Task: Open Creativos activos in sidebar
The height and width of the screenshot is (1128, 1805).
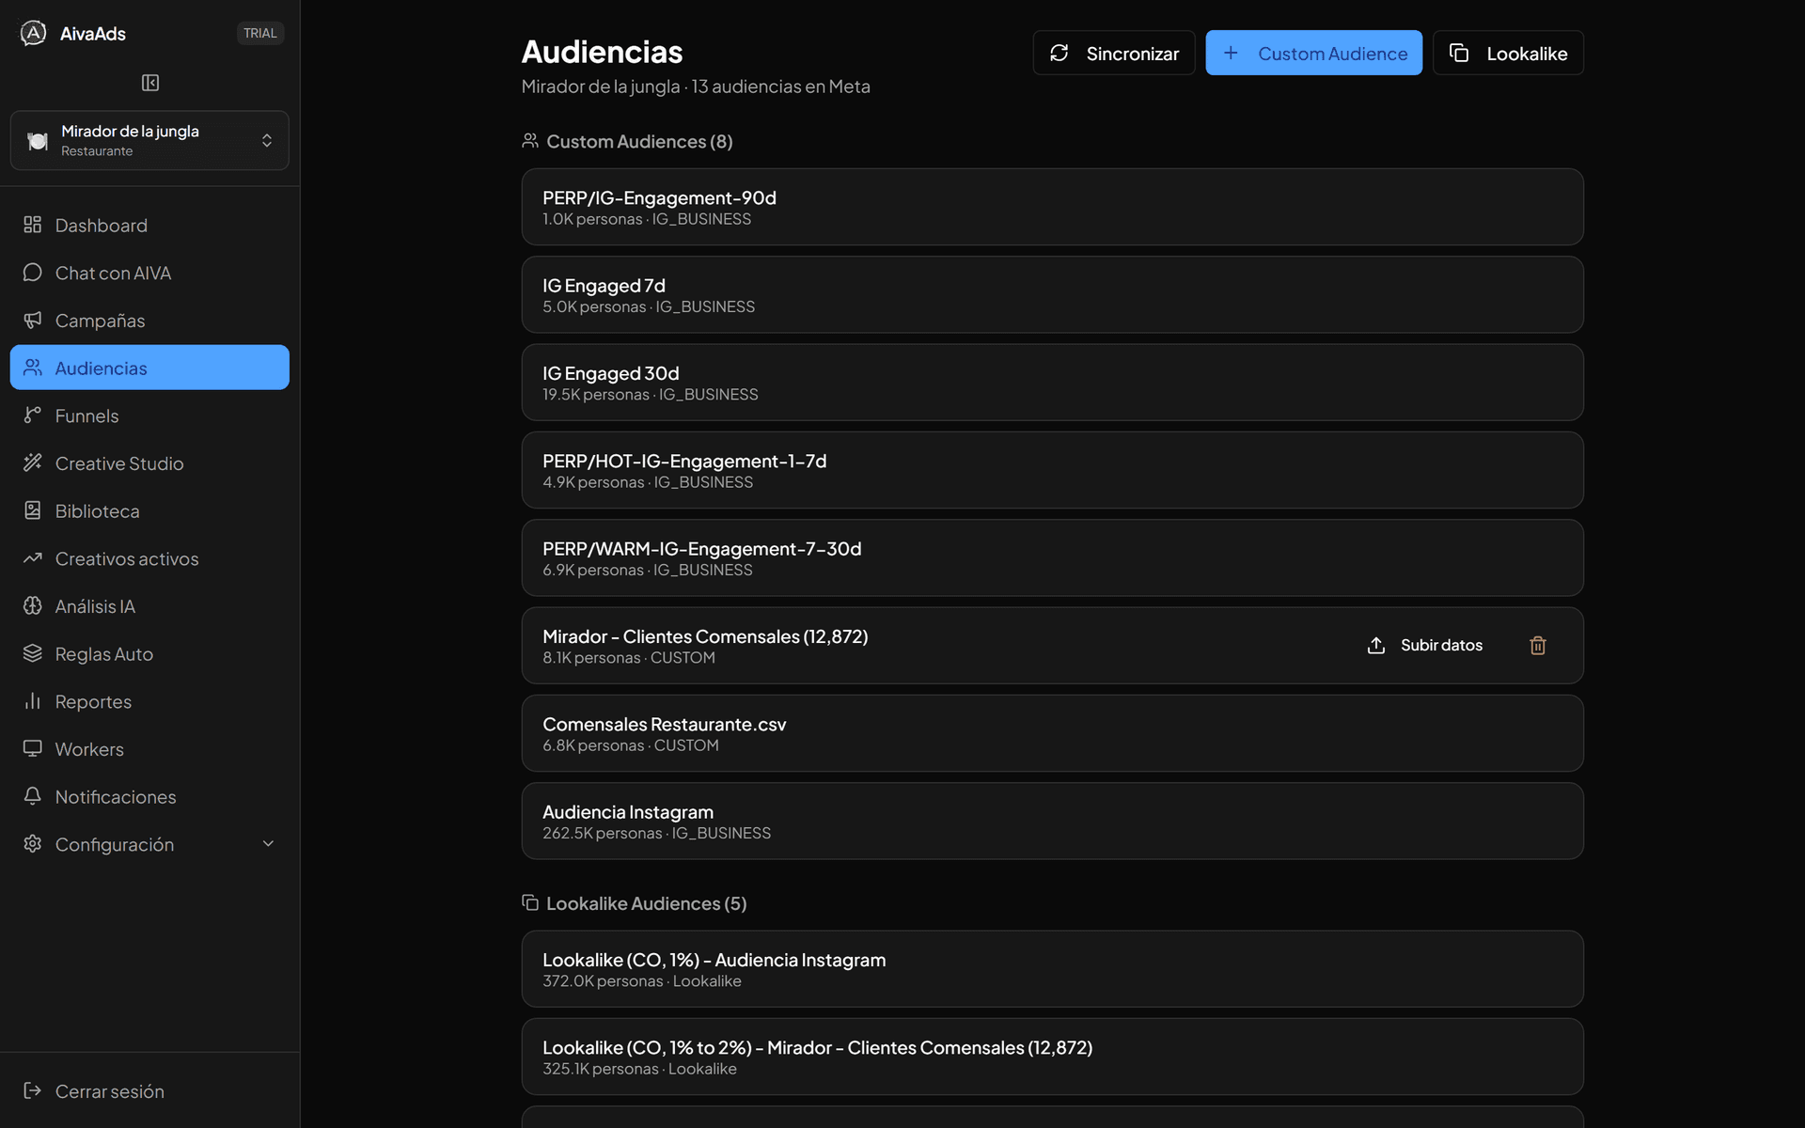Action: coord(149,558)
